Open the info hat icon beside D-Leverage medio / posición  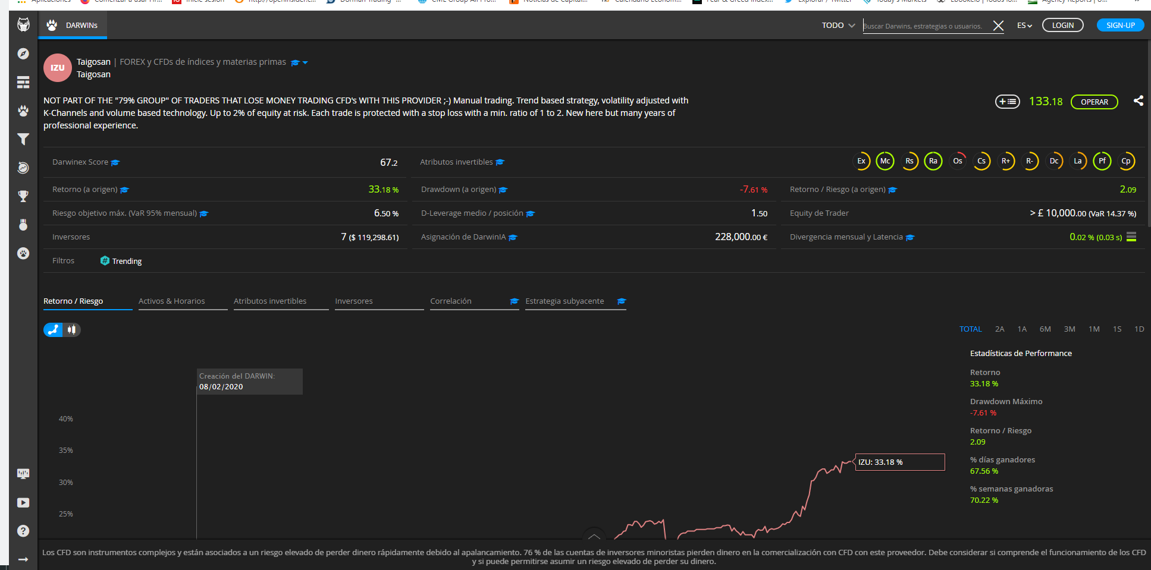(531, 214)
